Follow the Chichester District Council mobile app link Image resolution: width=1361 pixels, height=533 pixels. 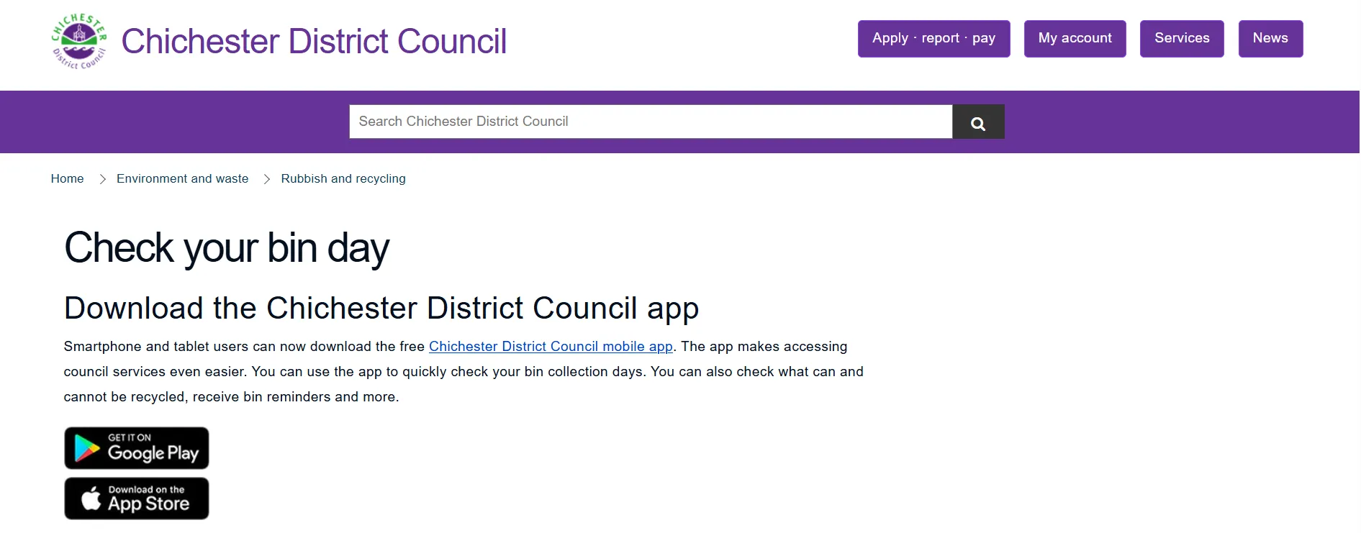(x=551, y=346)
